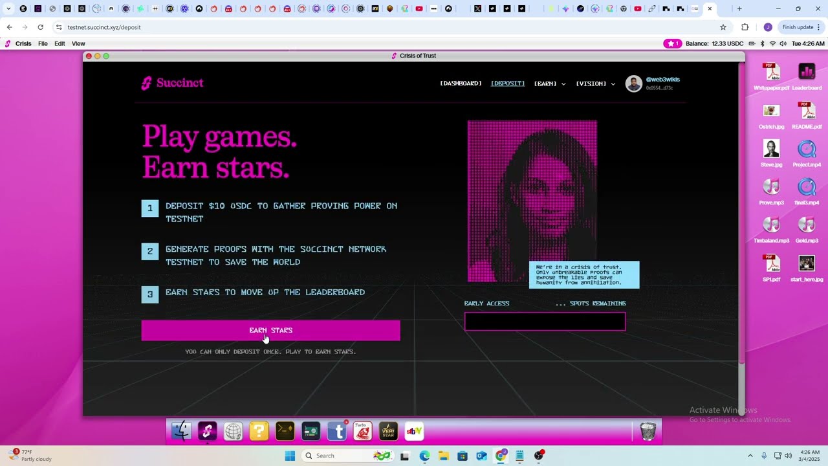Go to the DASHBOARD nav item
Viewport: 828px width, 466px height.
click(x=461, y=83)
